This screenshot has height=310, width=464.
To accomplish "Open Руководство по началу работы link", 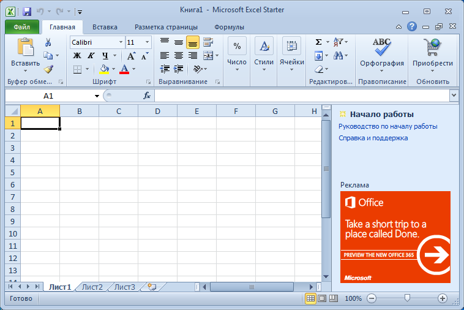I will coord(387,126).
